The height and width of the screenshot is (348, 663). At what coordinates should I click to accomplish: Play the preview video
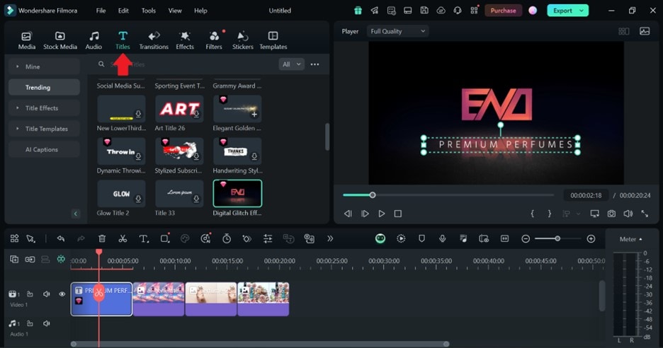(x=381, y=214)
